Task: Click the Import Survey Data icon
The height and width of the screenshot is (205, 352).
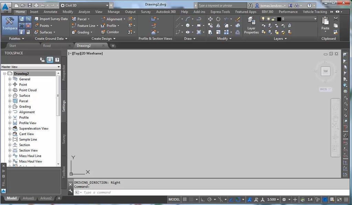Action: (x=36, y=19)
